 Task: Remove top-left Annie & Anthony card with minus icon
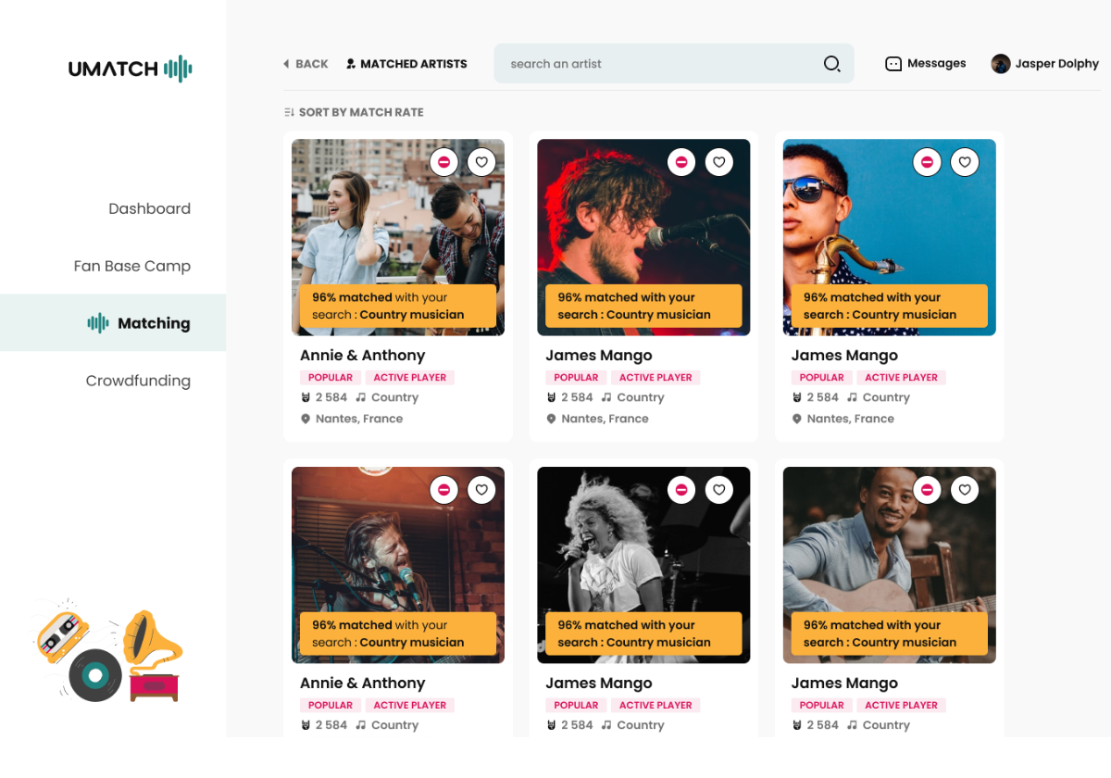[x=444, y=162]
